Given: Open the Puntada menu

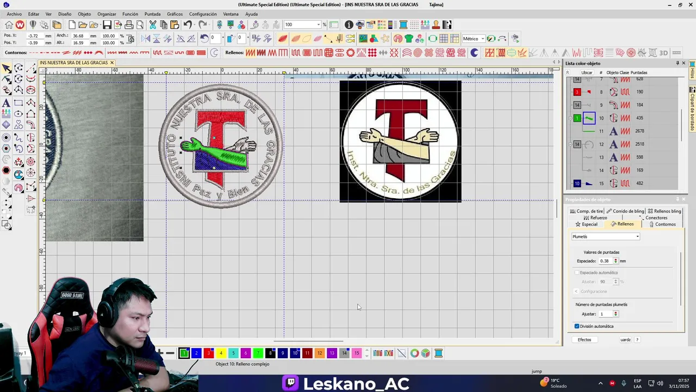Looking at the screenshot, I should click(152, 14).
